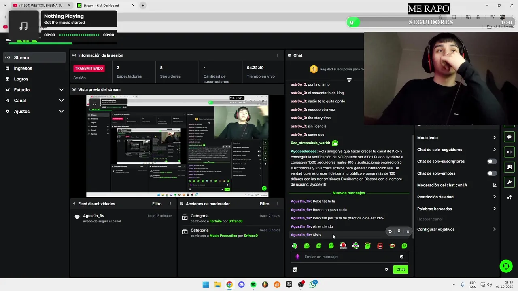Click the green Chat send button
Screen dimensions: 518x291
(400, 270)
